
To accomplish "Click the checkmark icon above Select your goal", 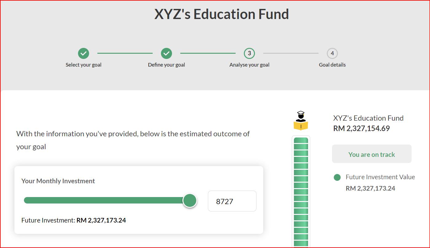I will click(84, 53).
